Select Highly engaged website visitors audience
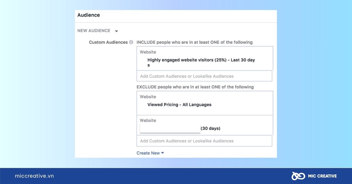 click(201, 63)
